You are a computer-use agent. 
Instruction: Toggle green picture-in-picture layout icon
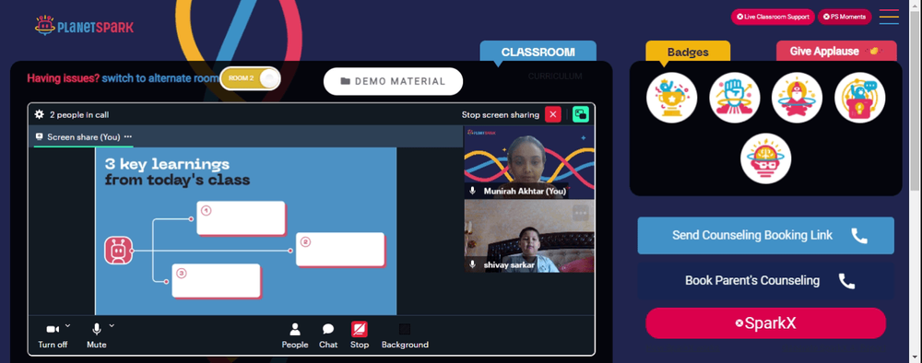coord(580,114)
